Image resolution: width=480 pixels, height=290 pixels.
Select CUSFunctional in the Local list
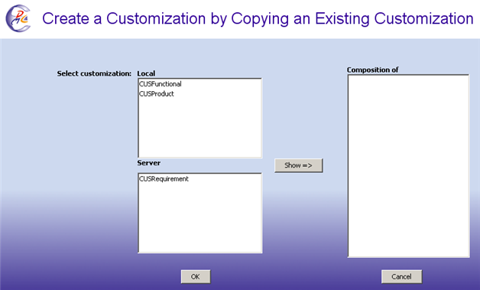click(160, 84)
